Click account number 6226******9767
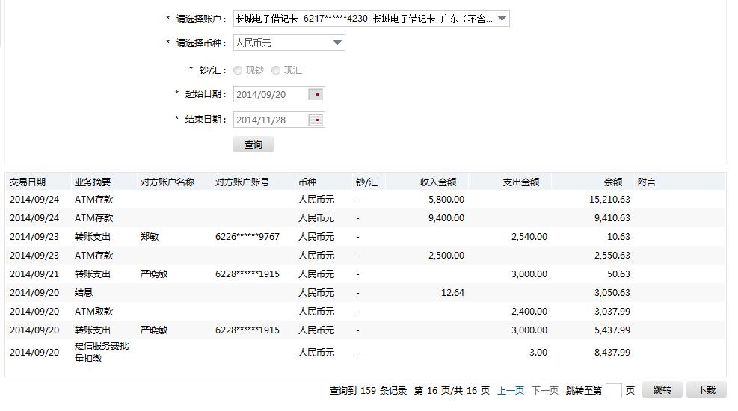The image size is (738, 411). [247, 237]
